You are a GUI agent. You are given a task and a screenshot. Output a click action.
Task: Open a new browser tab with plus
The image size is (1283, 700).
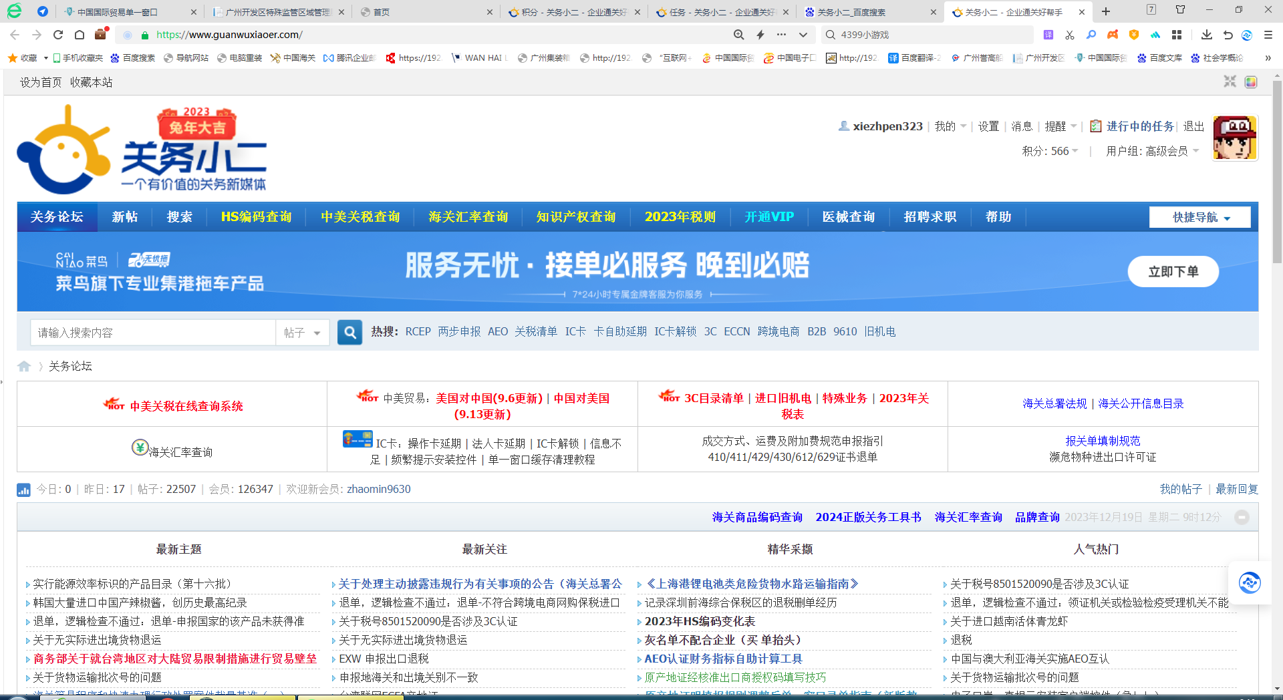1106,11
